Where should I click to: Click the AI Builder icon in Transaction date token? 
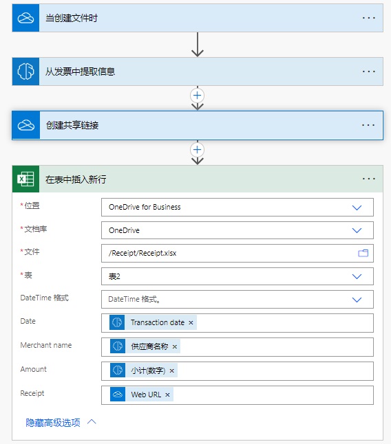pos(117,322)
